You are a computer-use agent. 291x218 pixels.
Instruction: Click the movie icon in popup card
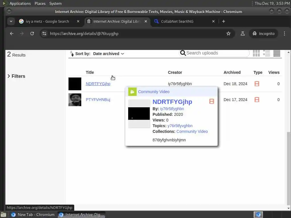tap(211, 101)
